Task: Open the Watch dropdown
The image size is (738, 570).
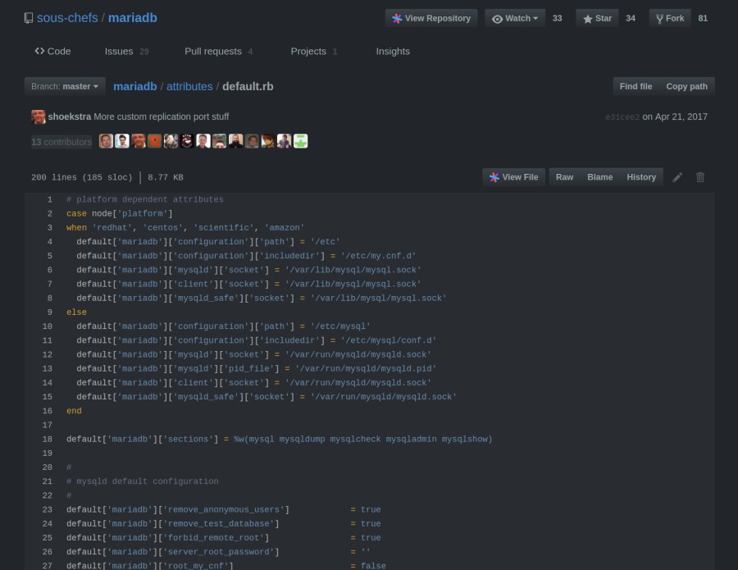Action: coord(515,18)
